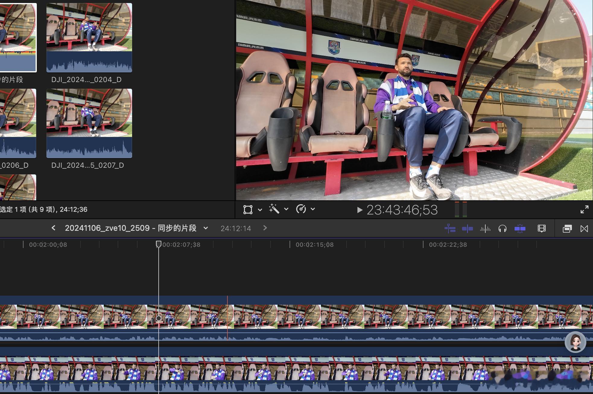Go forward in timeline history
The height and width of the screenshot is (394, 593).
click(265, 228)
